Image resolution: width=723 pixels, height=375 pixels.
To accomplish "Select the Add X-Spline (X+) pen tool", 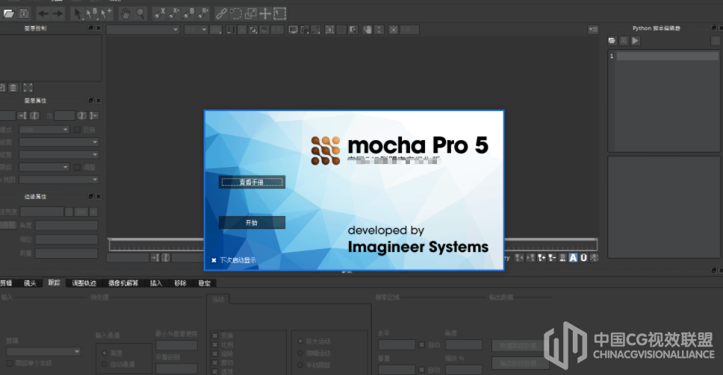I will tap(174, 14).
